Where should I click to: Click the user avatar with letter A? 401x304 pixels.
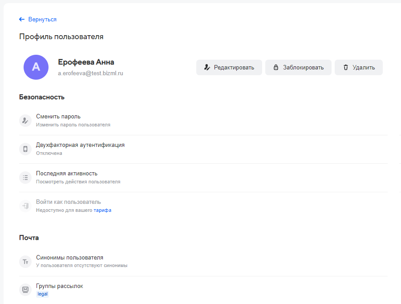click(x=36, y=67)
